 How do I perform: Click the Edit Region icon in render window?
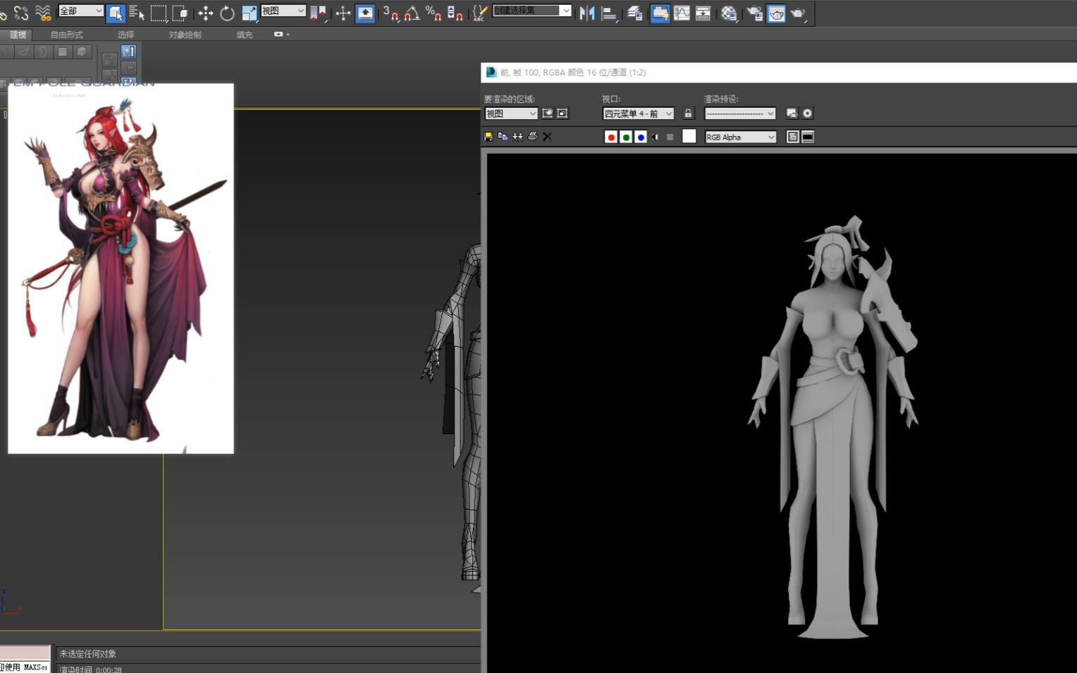tap(548, 113)
